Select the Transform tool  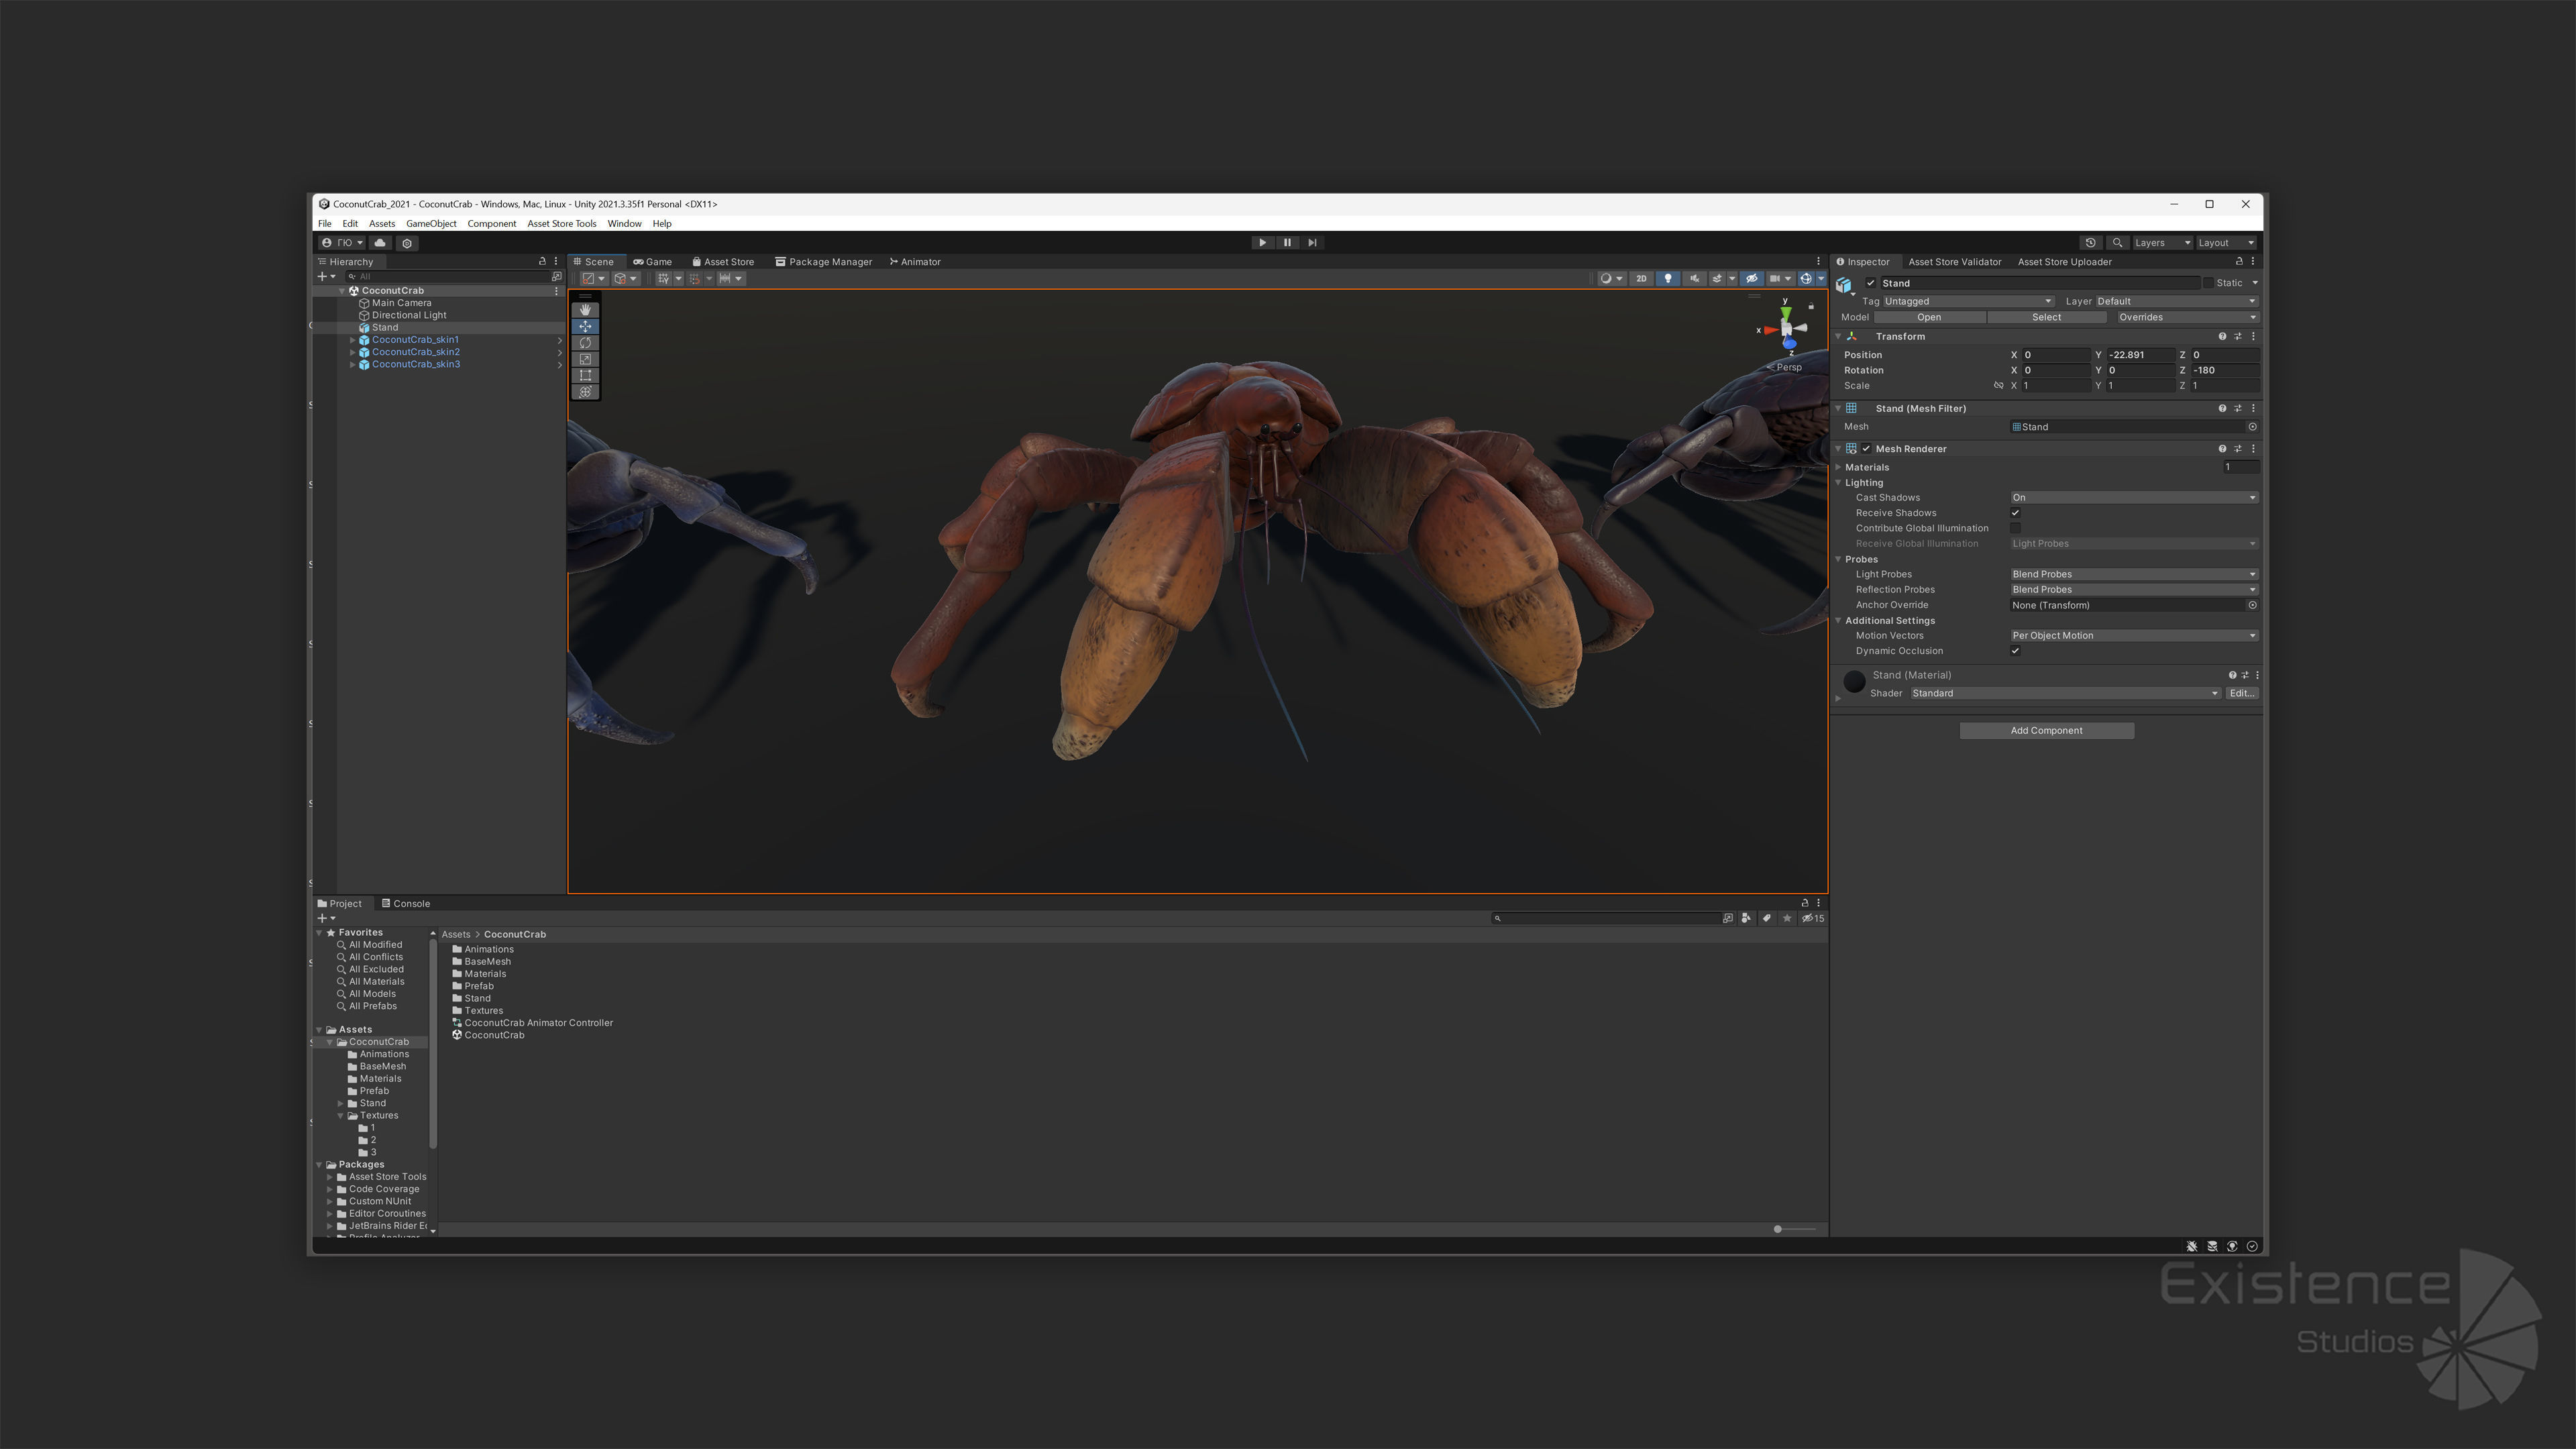pyautogui.click(x=585, y=392)
